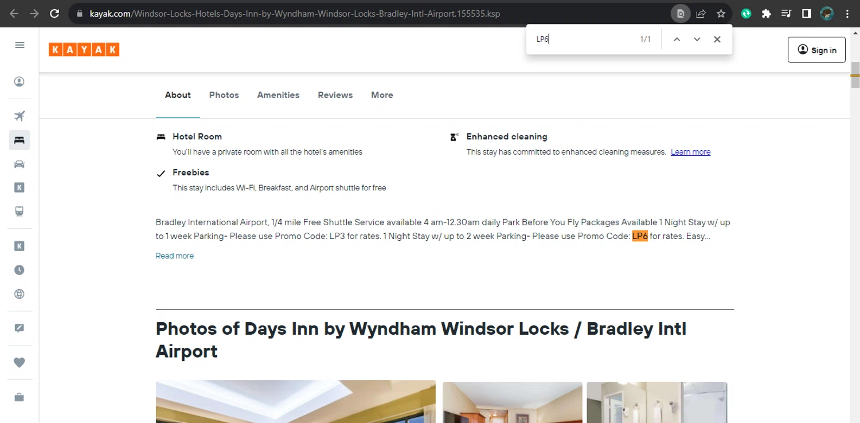Bookmark this page with the star icon
This screenshot has height=423, width=860.
tap(721, 14)
